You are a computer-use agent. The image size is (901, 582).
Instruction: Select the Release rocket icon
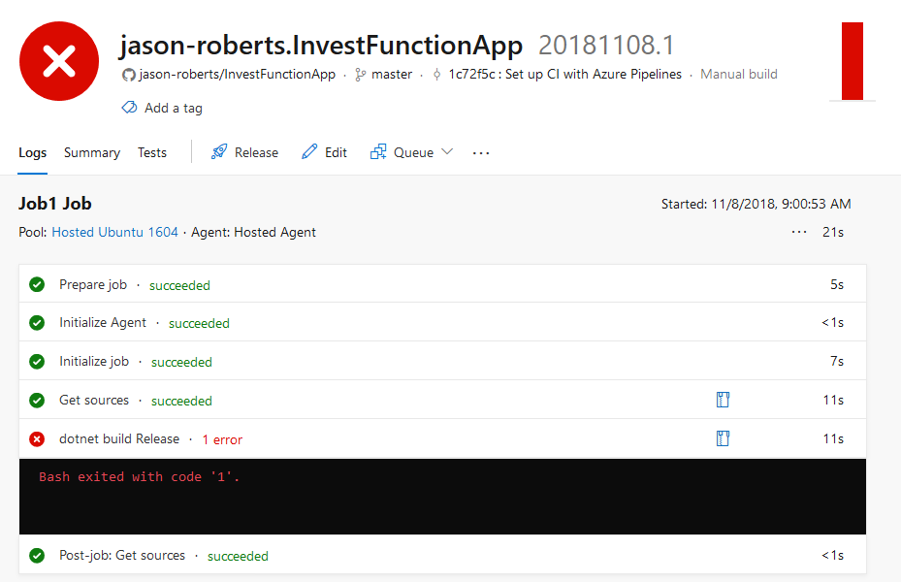point(218,151)
